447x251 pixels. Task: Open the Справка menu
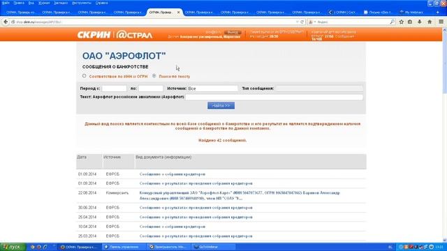coord(101,3)
